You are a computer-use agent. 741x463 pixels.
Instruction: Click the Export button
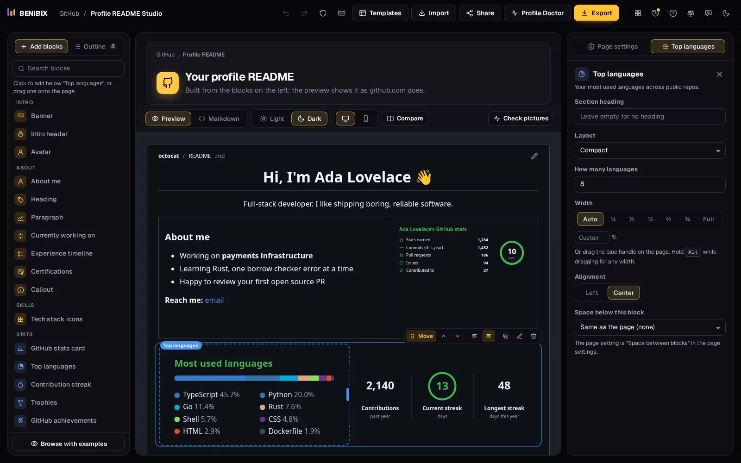click(x=597, y=13)
